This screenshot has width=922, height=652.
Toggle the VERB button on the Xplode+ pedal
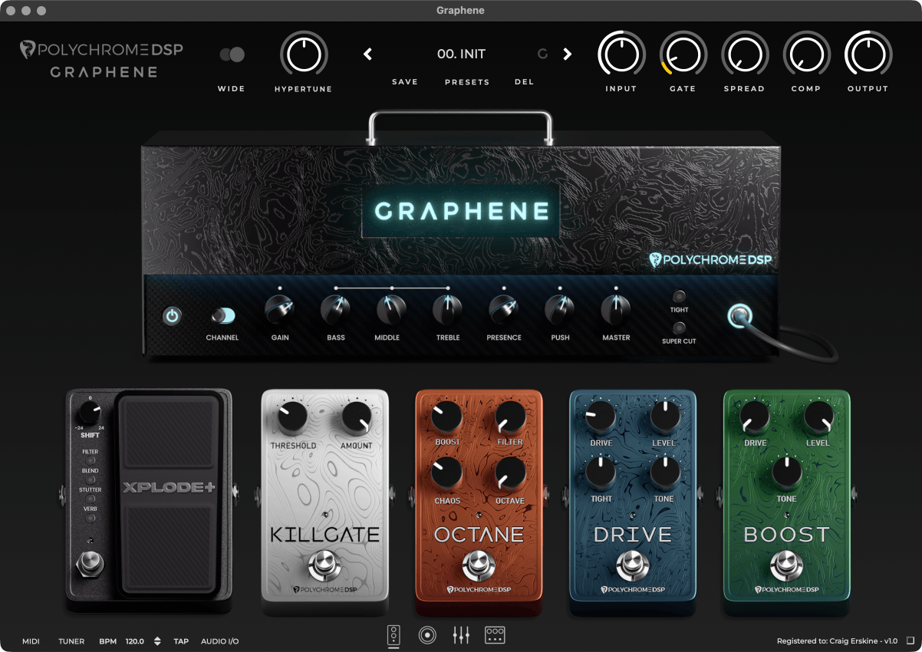click(90, 517)
